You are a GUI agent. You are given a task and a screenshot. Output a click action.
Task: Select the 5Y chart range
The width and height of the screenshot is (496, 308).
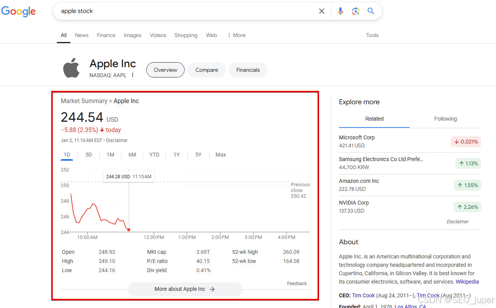pos(198,155)
